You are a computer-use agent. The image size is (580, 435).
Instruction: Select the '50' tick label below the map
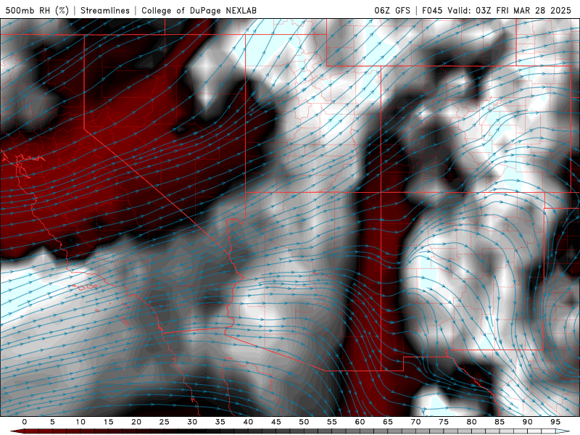point(304,422)
